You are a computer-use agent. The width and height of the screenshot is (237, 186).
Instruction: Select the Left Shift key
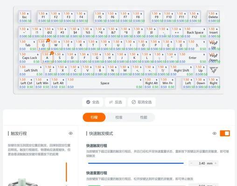coord(31,71)
